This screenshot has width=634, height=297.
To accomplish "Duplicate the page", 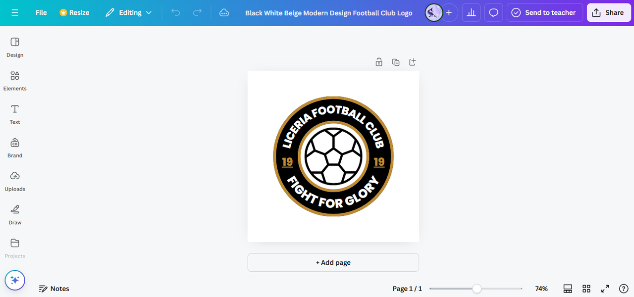I will (x=396, y=62).
